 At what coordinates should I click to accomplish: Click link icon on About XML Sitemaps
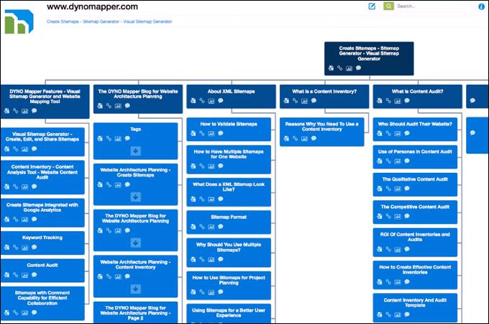(202, 101)
